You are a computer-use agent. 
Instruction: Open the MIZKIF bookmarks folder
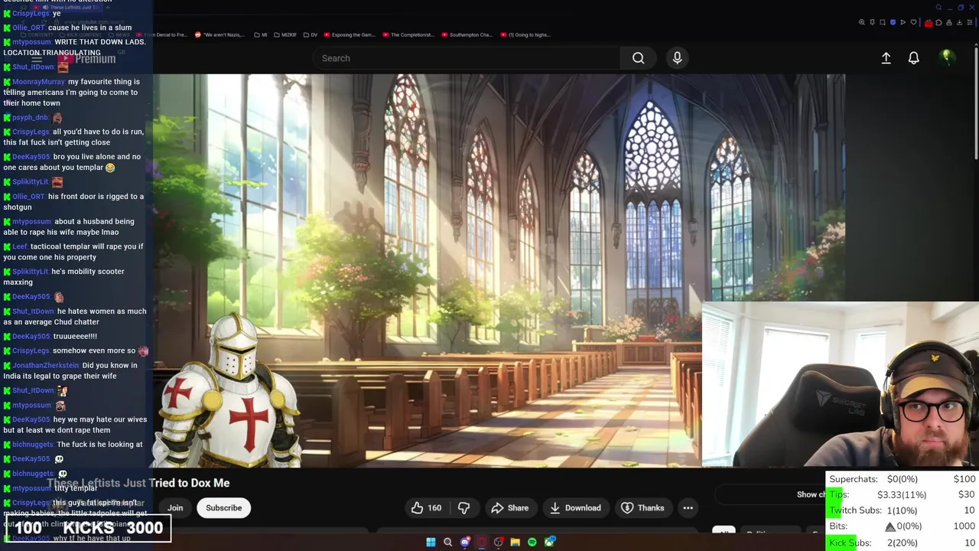point(285,34)
